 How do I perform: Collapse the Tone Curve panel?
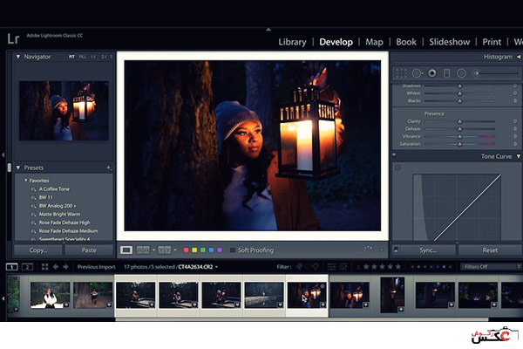[x=519, y=156]
